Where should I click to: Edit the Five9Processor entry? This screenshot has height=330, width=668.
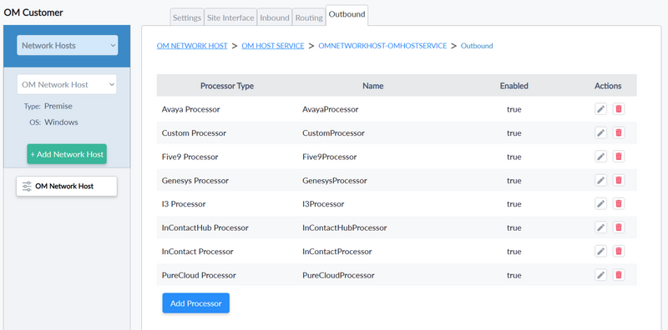pyautogui.click(x=600, y=157)
